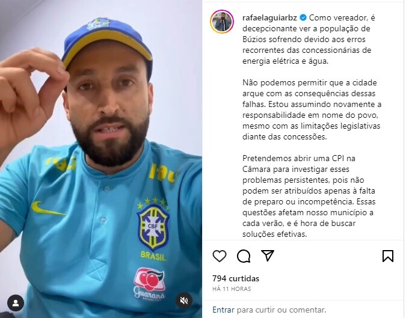Click the yellow Nike swoosh on the shirt in video
Viewport: 406px width, 318px height.
pos(48,209)
